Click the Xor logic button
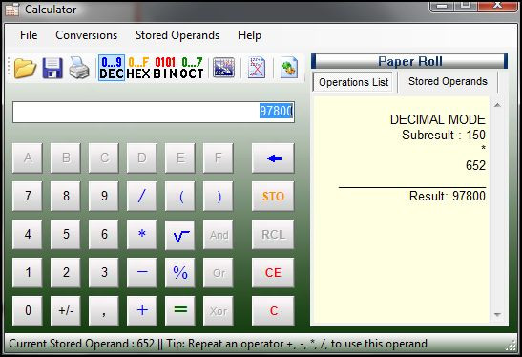The height and width of the screenshot is (357, 522). [218, 311]
